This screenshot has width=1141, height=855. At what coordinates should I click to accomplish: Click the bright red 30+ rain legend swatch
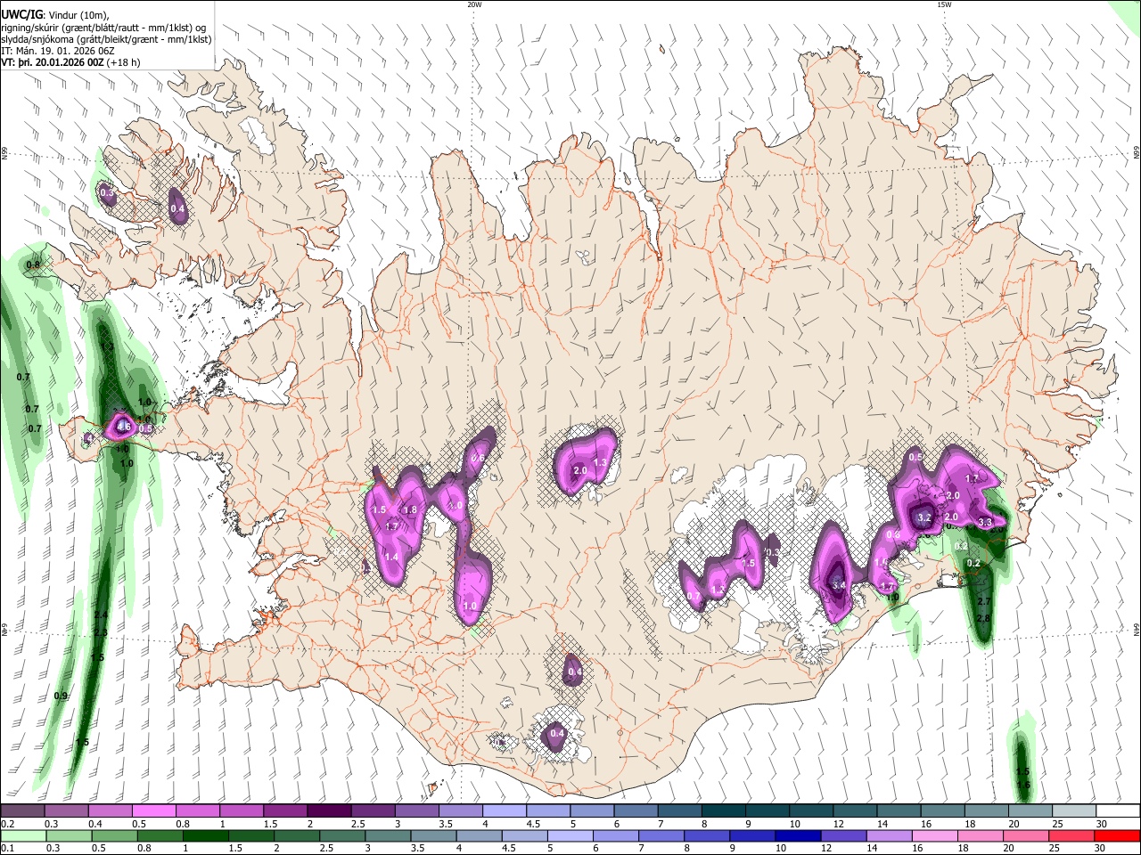click(1119, 835)
